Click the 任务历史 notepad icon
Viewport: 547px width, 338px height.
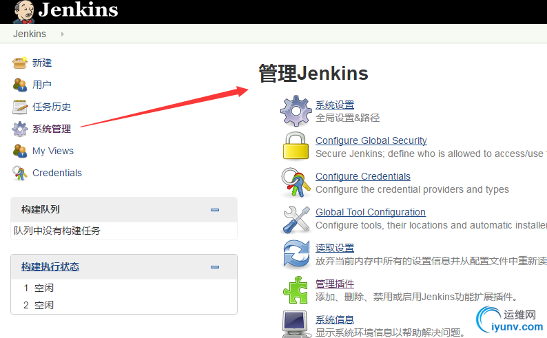pos(19,107)
